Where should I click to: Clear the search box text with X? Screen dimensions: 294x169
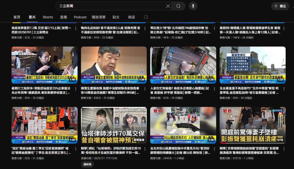[x=168, y=6]
